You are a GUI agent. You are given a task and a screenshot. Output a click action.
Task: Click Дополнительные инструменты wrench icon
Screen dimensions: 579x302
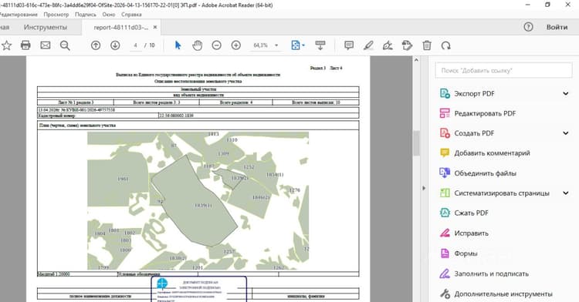coord(445,294)
